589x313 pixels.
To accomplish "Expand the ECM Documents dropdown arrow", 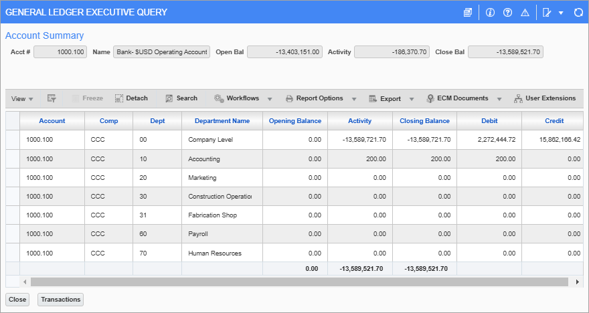I will 499,99.
